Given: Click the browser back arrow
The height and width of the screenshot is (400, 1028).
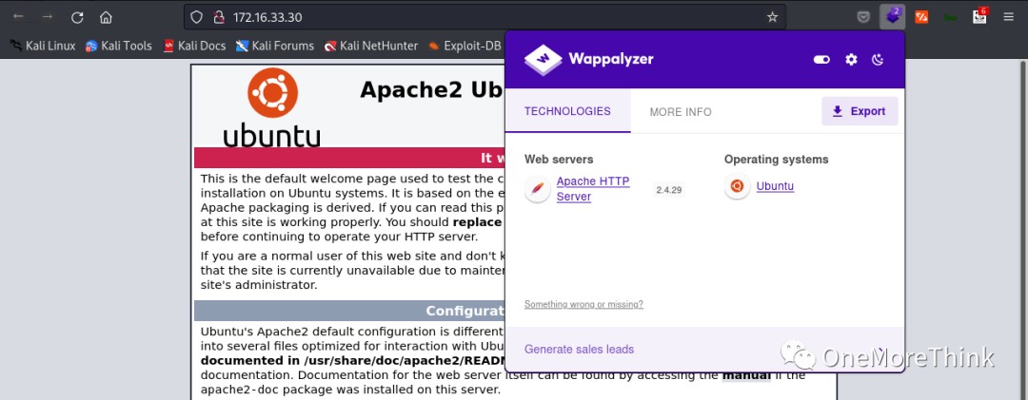Looking at the screenshot, I should [18, 16].
